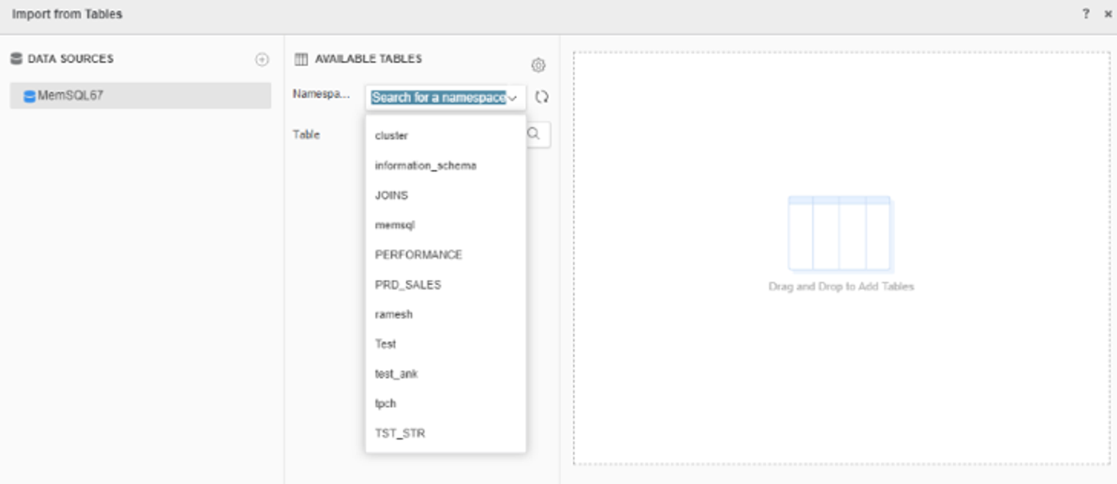Screen dimensions: 1117x484
Task: Open the Available Tables settings gear
Action: (540, 65)
